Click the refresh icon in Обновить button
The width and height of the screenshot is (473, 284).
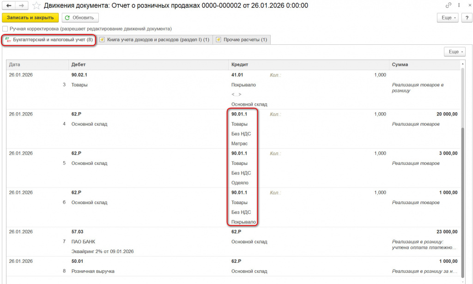coord(67,18)
